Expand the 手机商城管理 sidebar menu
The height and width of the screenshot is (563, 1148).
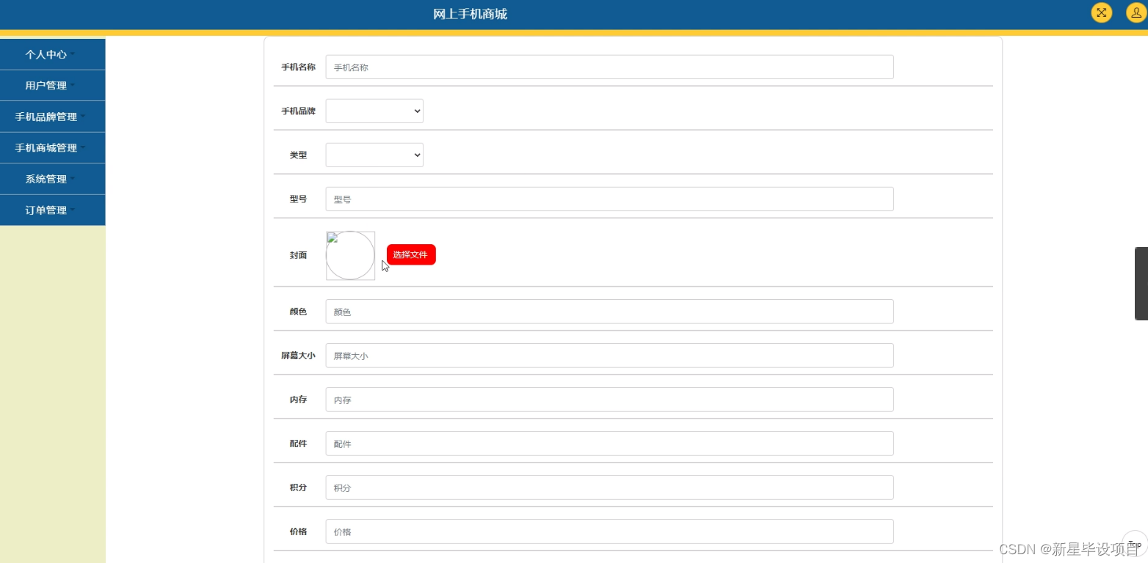(46, 147)
